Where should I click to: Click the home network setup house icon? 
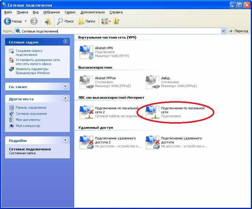(12, 60)
